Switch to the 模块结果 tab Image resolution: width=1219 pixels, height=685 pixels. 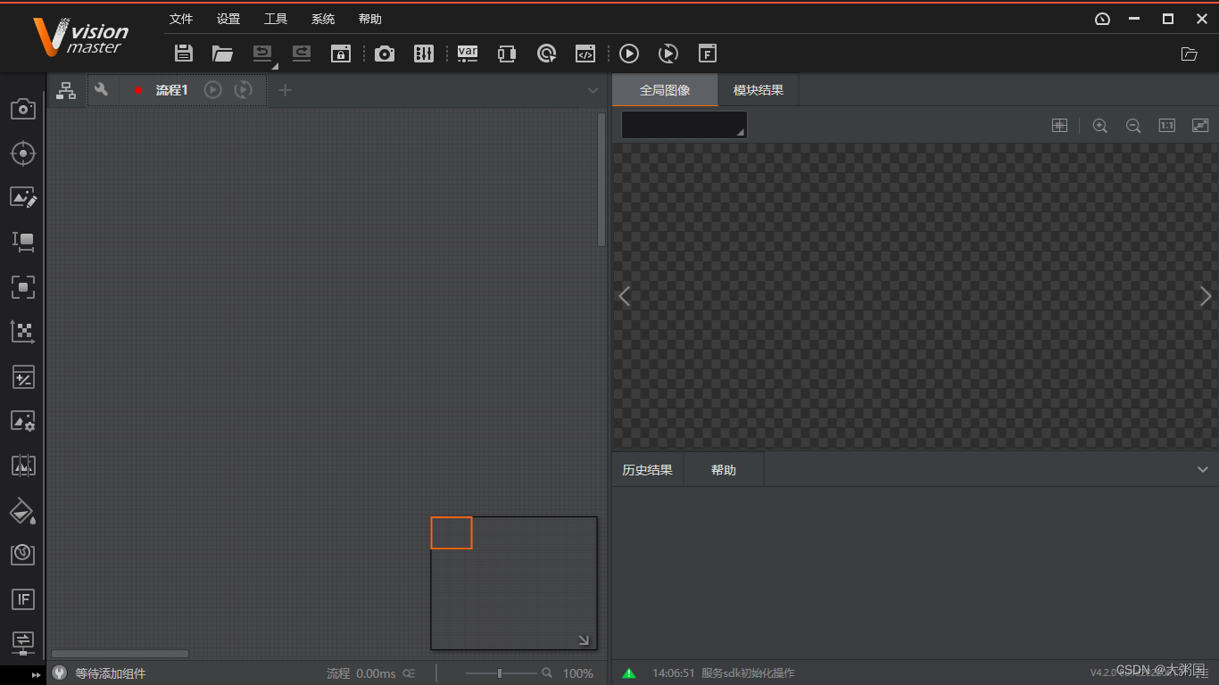click(x=759, y=90)
